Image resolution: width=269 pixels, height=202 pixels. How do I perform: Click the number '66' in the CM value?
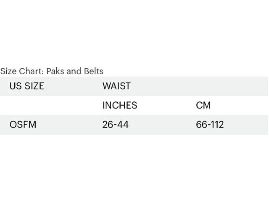(x=201, y=125)
